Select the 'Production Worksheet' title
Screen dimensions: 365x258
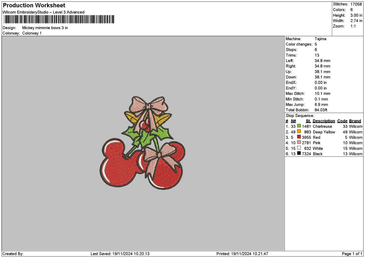[x=34, y=5]
